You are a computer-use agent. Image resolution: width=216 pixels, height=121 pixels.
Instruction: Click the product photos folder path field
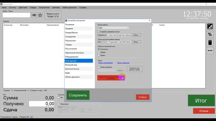click(x=119, y=42)
